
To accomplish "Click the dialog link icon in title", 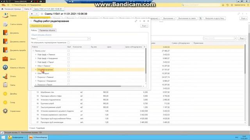I will coord(136,21).
